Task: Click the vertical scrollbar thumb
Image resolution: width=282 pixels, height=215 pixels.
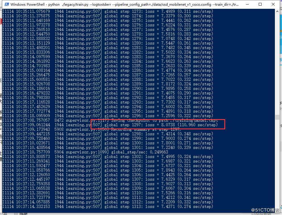Action: pos(277,117)
